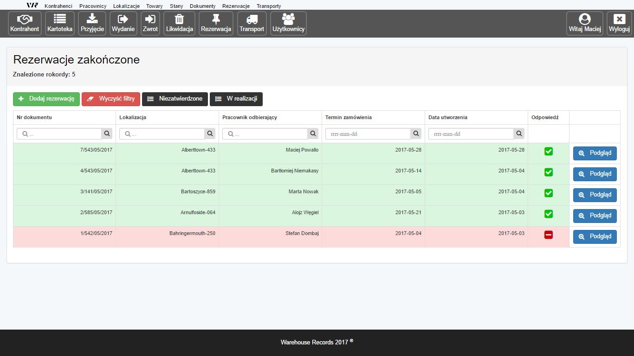Open the Transport truck icon

[x=252, y=19]
